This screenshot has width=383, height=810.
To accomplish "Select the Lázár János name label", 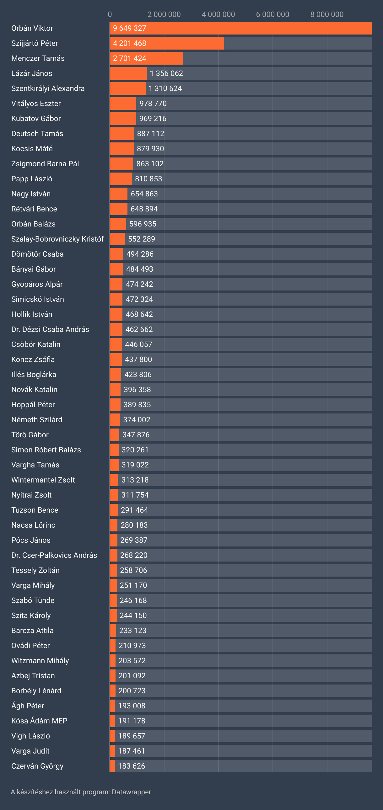I will [x=32, y=74].
